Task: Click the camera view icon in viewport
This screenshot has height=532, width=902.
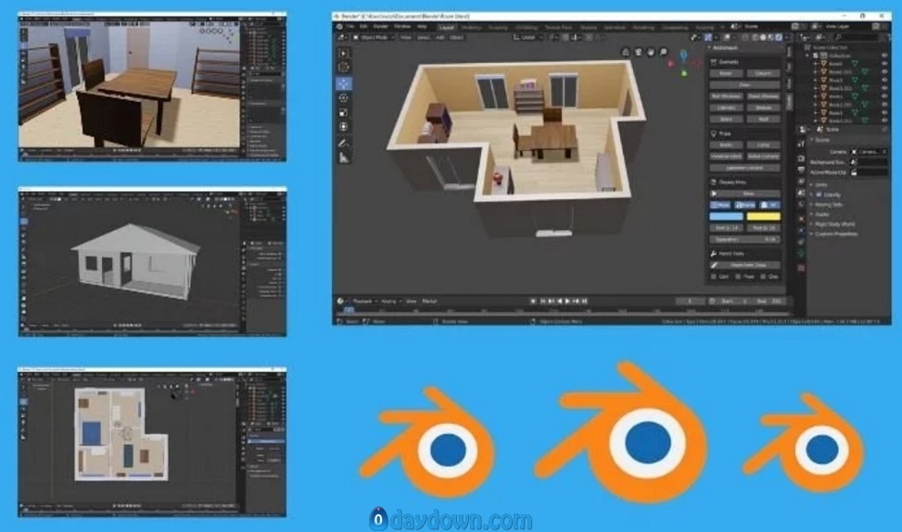Action: click(x=638, y=52)
